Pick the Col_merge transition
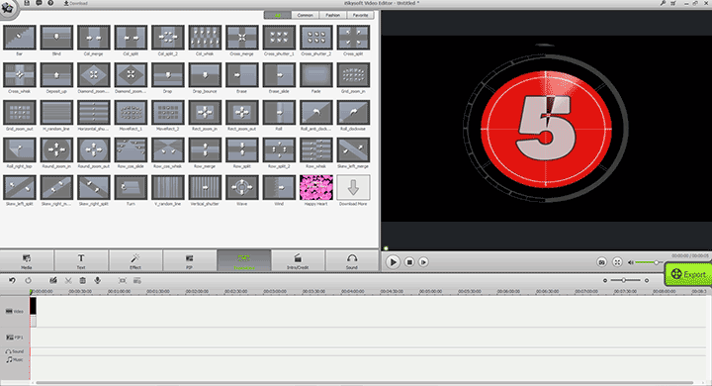Image resolution: width=712 pixels, height=386 pixels. (x=94, y=38)
